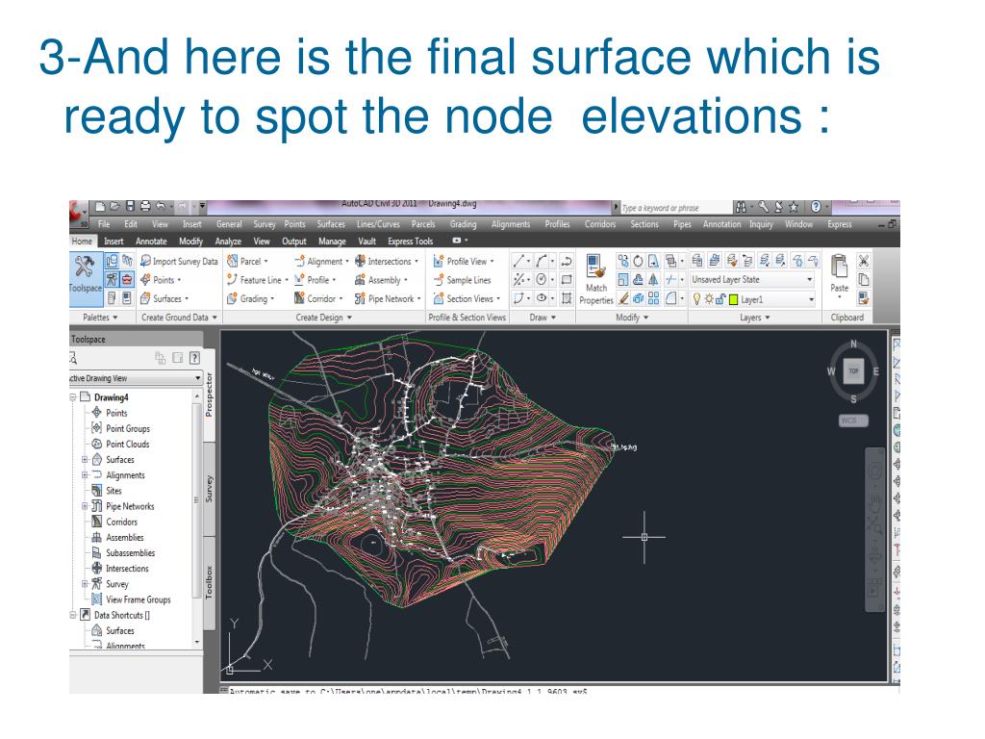Select the Sites tree item
985x739 pixels.
(x=114, y=492)
